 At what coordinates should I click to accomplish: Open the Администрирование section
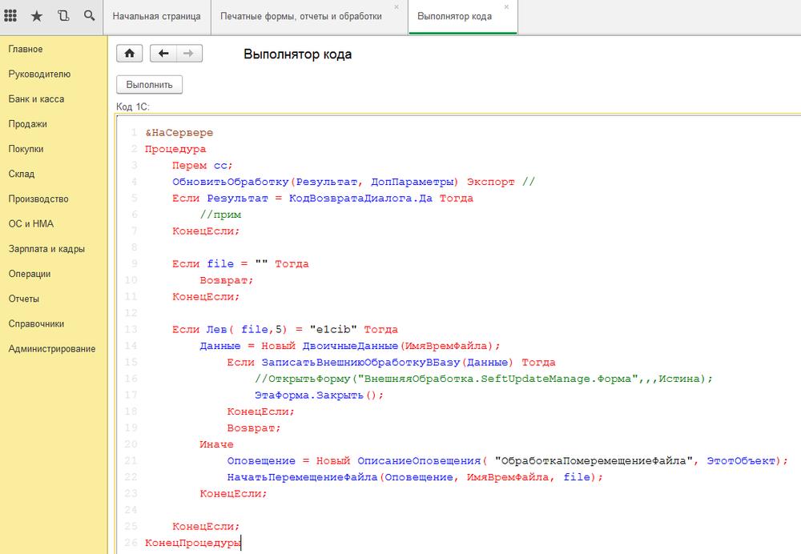tap(51, 349)
